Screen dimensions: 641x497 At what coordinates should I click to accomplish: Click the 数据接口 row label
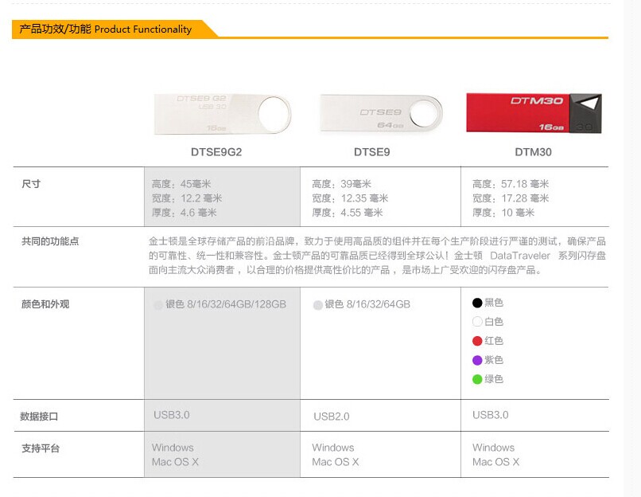[x=39, y=417]
